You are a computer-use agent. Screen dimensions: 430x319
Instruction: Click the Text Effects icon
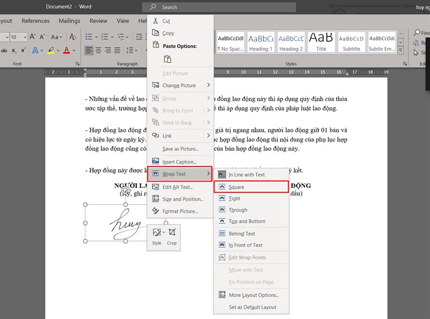(35, 50)
